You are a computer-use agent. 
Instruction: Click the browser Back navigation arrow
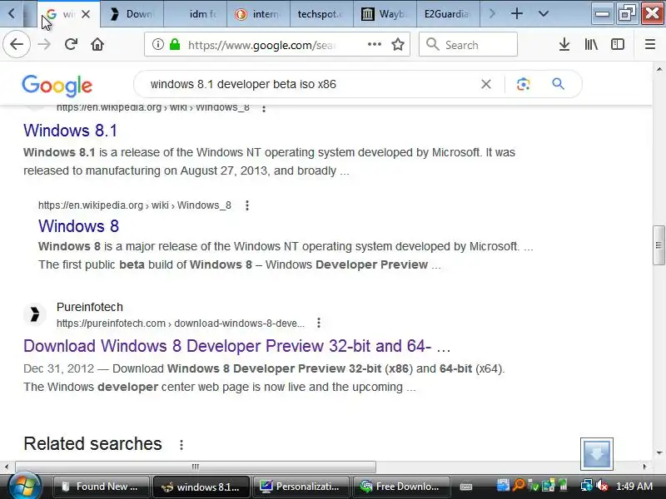click(17, 44)
